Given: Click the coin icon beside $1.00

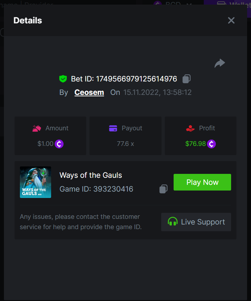Looking at the screenshot, I should pos(59,144).
